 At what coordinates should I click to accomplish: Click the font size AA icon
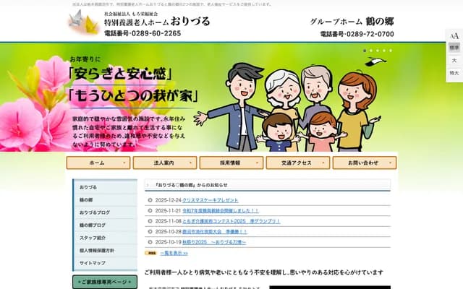pos(454,36)
